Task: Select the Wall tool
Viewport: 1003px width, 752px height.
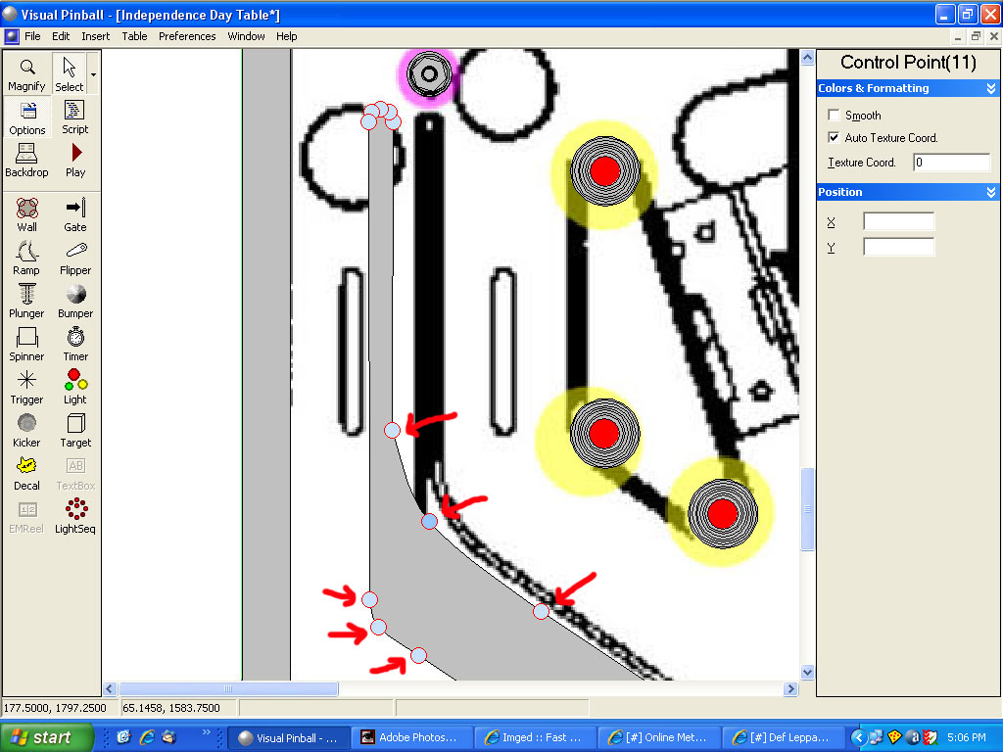Action: [27, 214]
